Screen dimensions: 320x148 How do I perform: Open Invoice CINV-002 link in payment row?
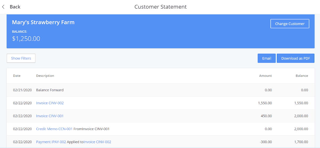point(97,142)
